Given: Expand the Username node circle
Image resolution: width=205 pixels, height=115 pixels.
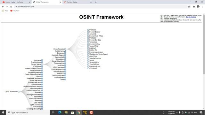Looking at the screenshot, I should (x=42, y=60).
